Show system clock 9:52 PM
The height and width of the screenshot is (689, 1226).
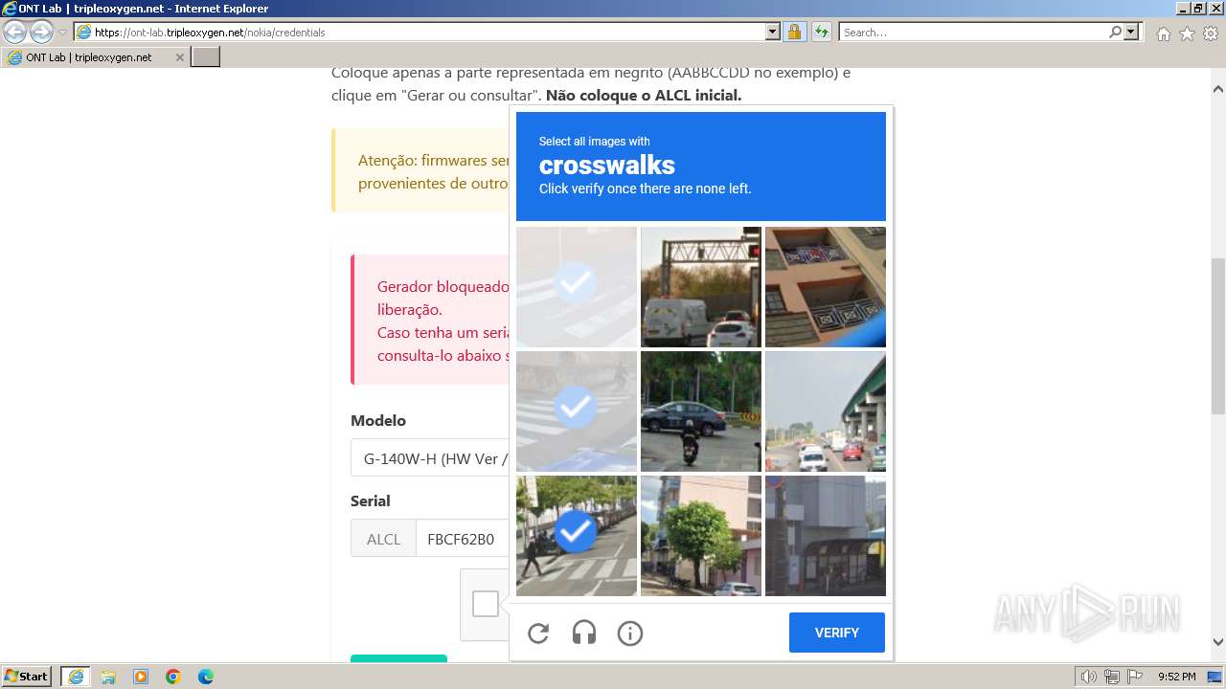pos(1176,677)
